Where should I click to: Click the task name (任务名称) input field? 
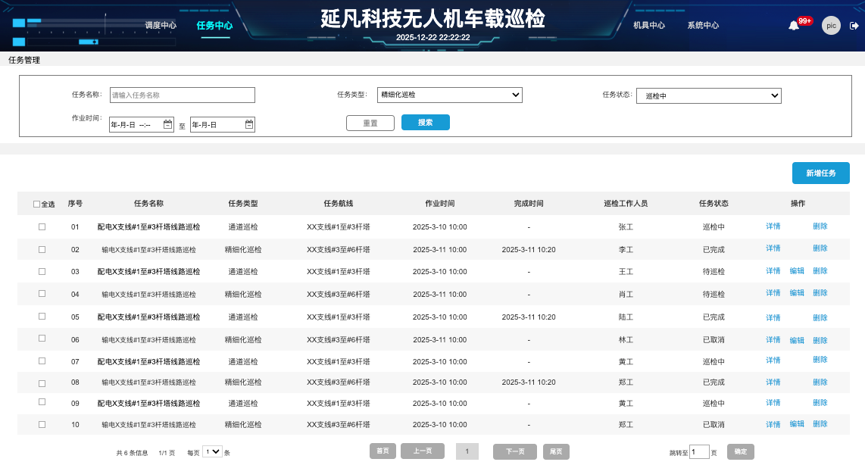[x=182, y=95]
